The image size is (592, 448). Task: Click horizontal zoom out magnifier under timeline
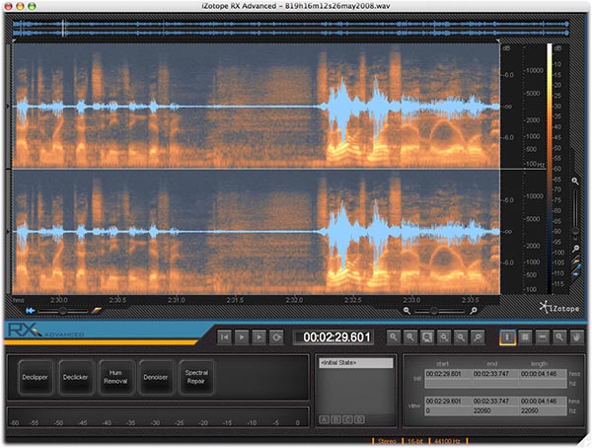pos(407,311)
